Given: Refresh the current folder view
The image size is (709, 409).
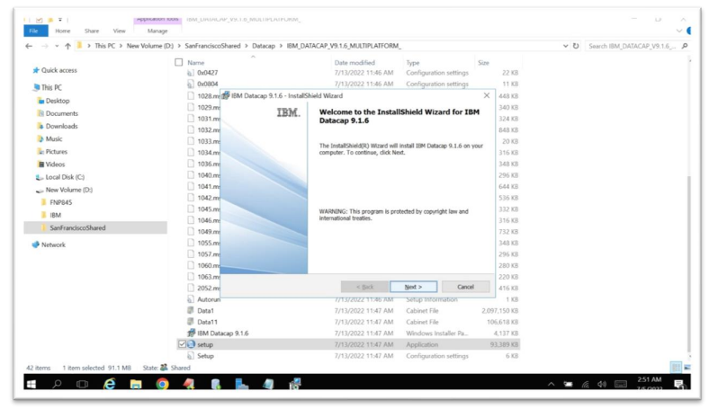Looking at the screenshot, I should pos(576,46).
